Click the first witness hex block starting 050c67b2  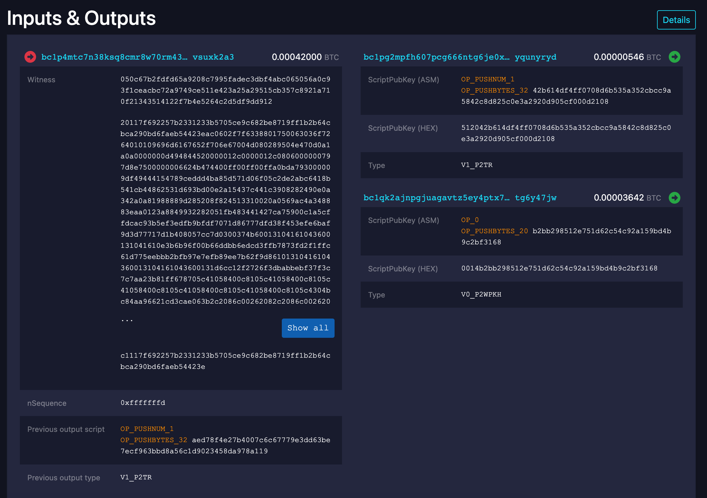point(225,90)
